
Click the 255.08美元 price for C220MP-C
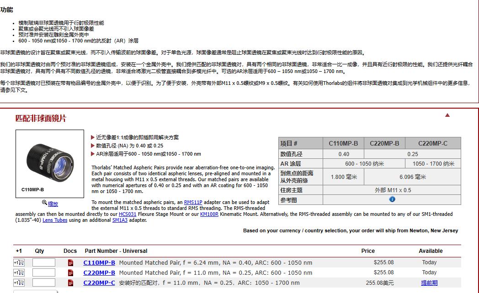(x=380, y=283)
